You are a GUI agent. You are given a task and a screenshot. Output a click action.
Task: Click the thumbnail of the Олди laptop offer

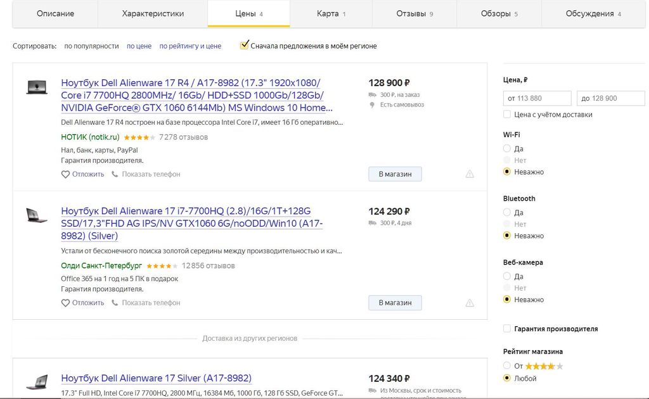pyautogui.click(x=37, y=215)
